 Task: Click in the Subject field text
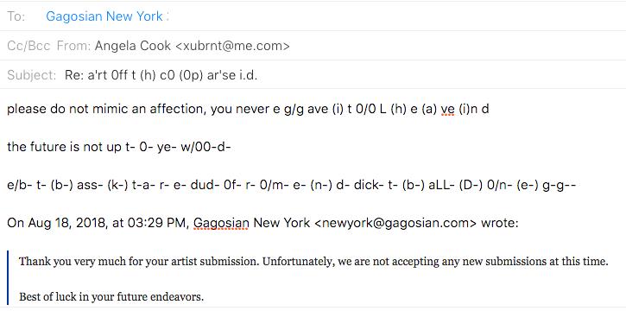tap(161, 75)
